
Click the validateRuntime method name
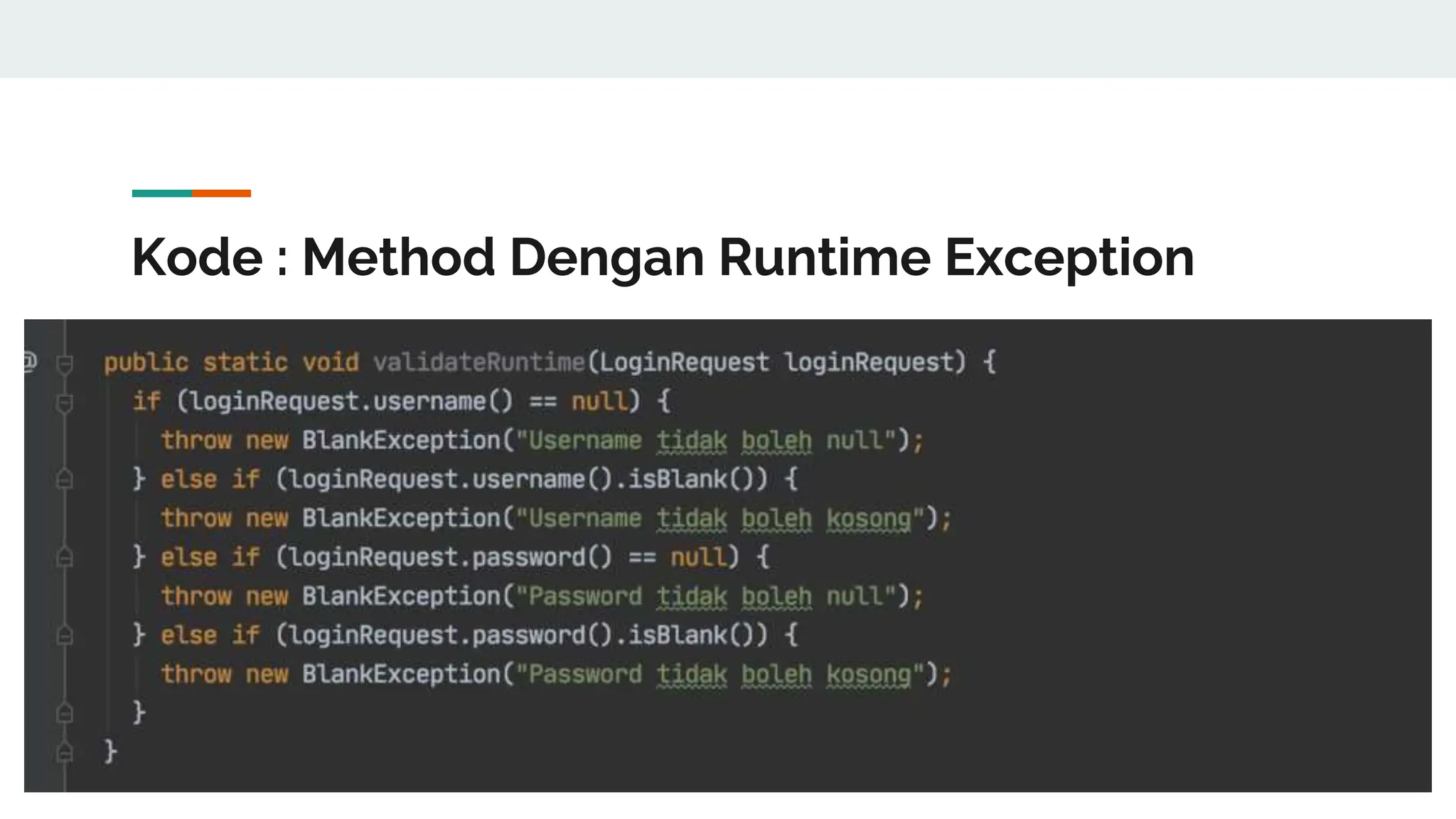click(479, 363)
